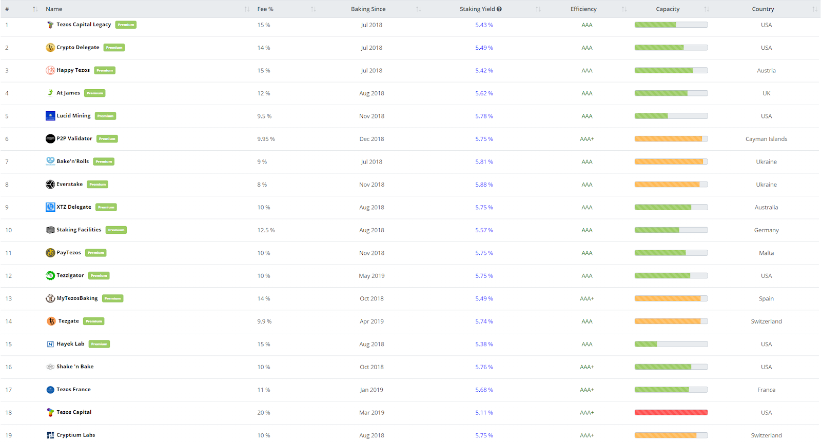Sort by Baking Since arrows
Viewport: 821px width, 443px height.
(x=418, y=9)
